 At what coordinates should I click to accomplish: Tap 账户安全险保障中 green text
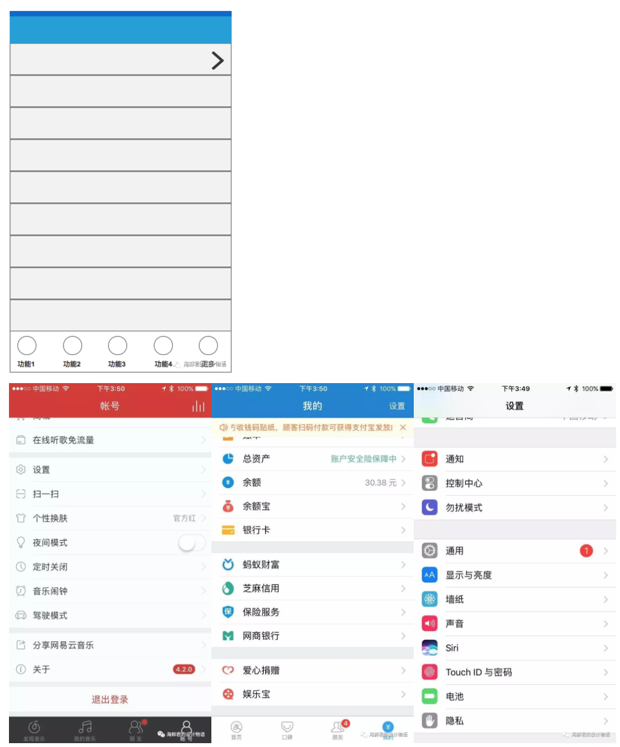[363, 458]
